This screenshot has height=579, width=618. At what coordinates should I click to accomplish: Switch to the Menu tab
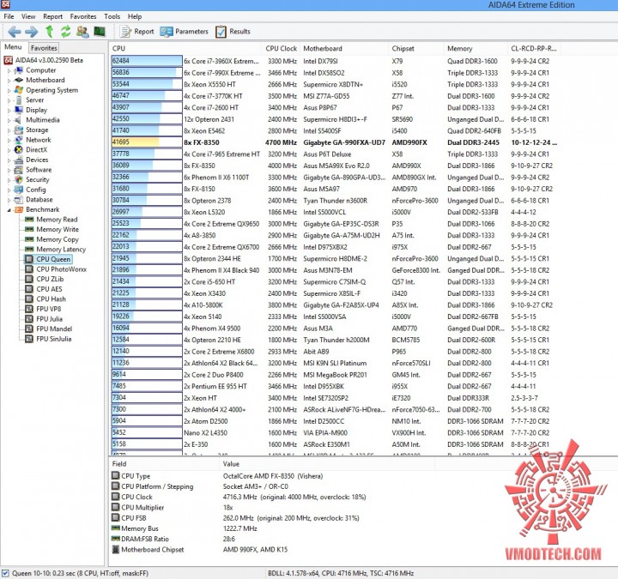[13, 47]
